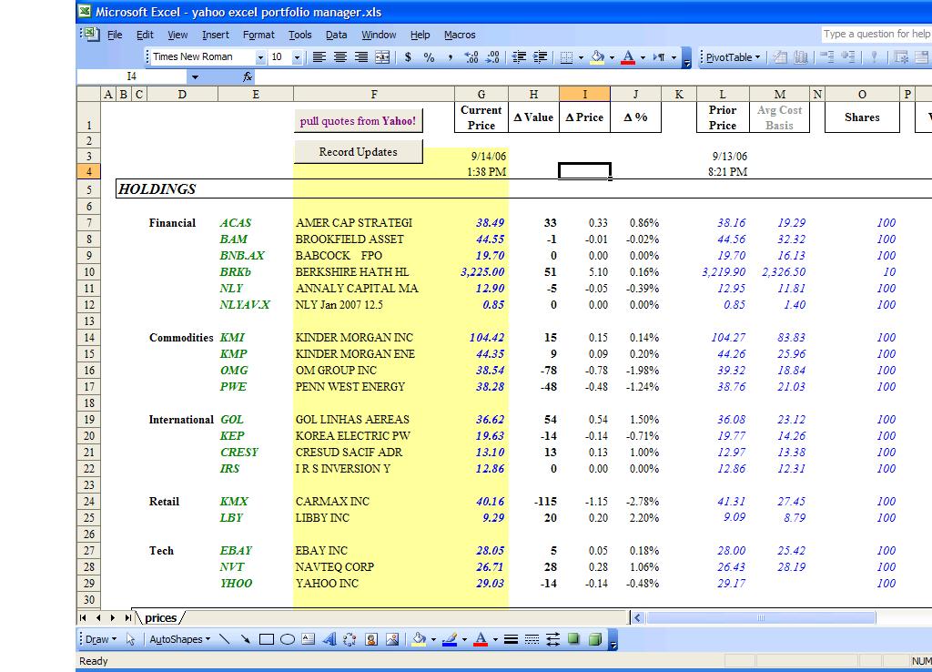Image resolution: width=932 pixels, height=672 pixels.
Task: Insert a Text Box from Drawing toolbar
Action: click(x=308, y=639)
